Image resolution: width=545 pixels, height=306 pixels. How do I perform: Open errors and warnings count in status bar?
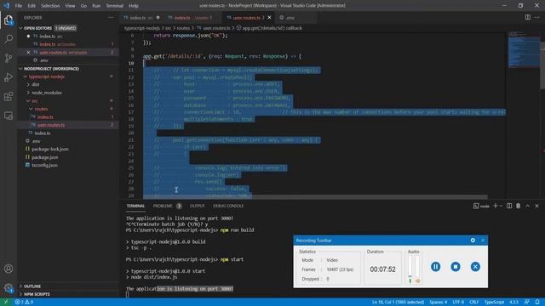[x=24, y=303]
